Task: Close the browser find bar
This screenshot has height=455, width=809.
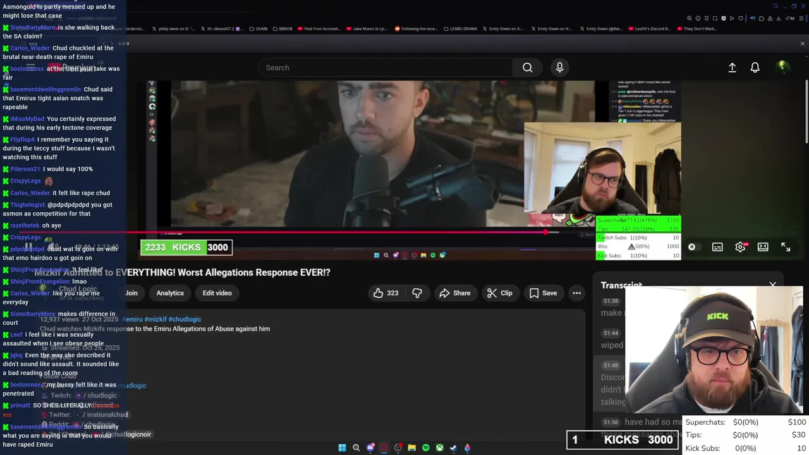Action: coord(803,44)
